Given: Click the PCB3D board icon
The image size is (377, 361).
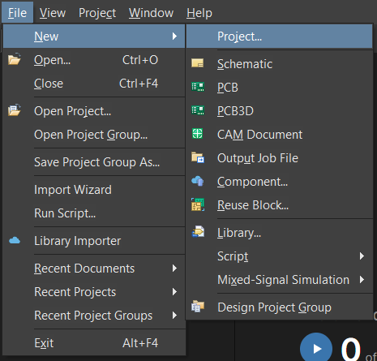Looking at the screenshot, I should (198, 110).
